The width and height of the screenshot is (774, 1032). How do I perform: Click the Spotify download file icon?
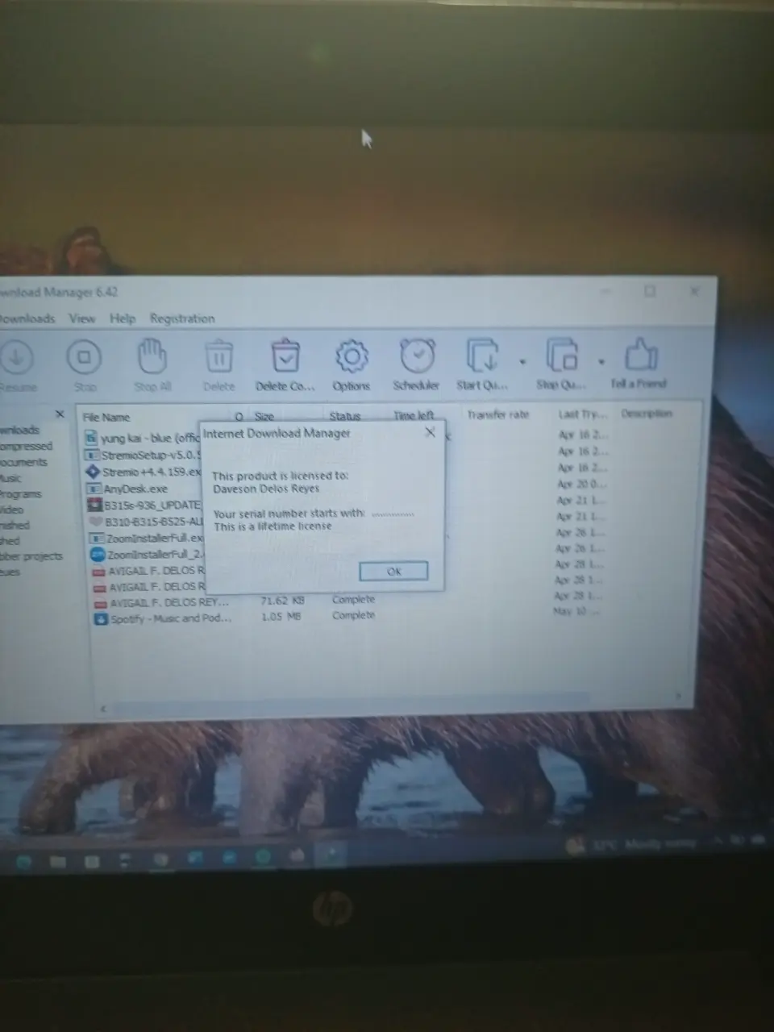(x=101, y=619)
